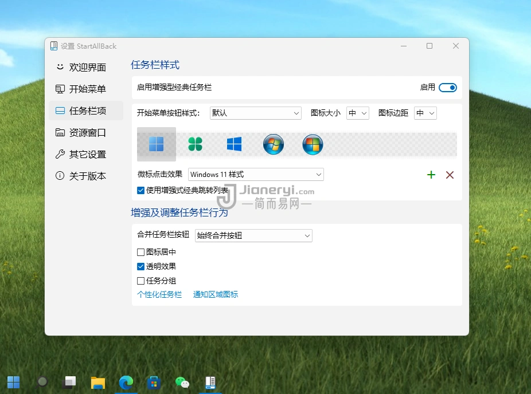
Task: Go to the 开始菜单 sidebar page
Action: pyautogui.click(x=86, y=89)
